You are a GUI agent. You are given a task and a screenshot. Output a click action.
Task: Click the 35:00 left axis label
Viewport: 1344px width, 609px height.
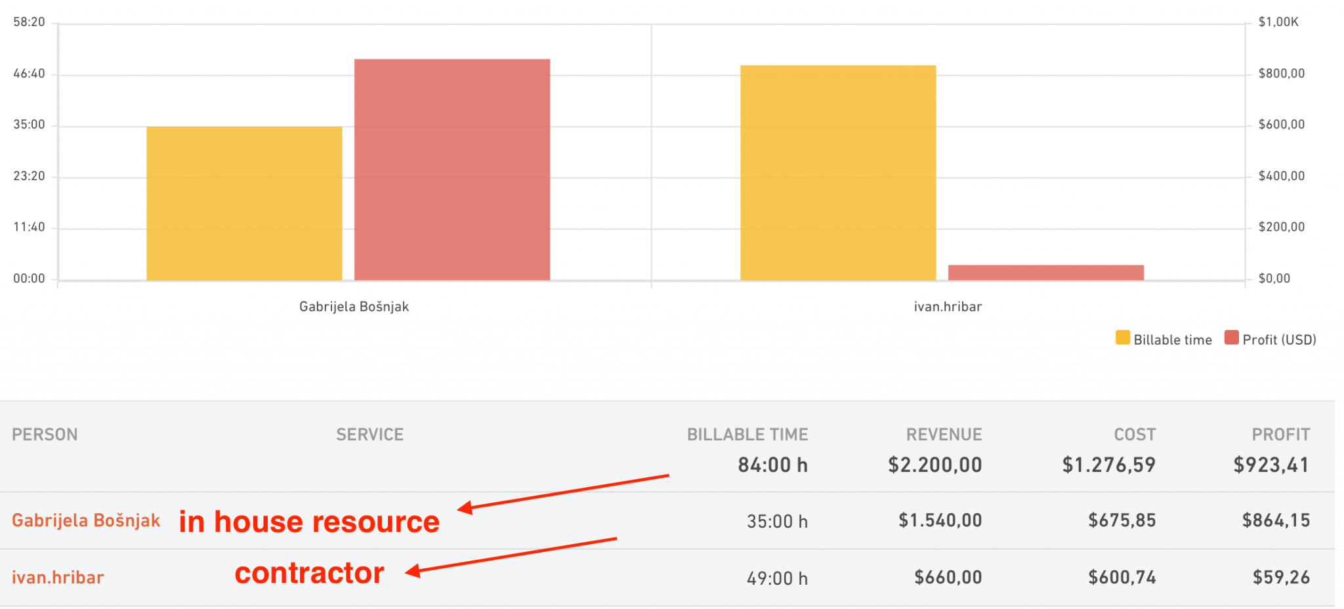click(x=29, y=125)
